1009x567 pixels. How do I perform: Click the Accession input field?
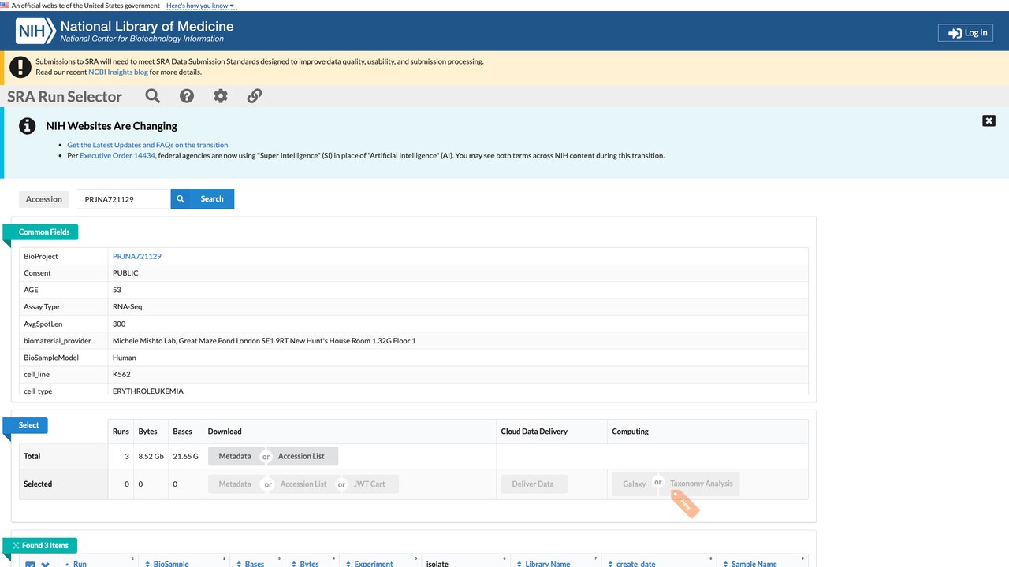[x=123, y=199]
